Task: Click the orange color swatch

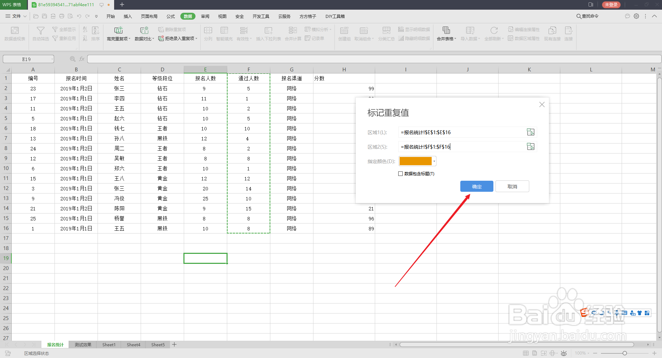Action: (x=415, y=161)
